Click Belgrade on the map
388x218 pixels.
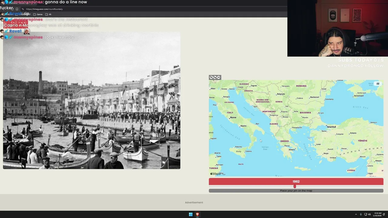coord(281,94)
